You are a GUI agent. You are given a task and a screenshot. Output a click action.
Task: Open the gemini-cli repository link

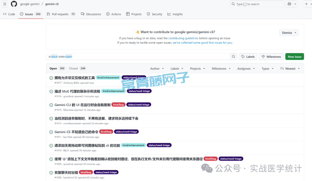coord(52,4)
